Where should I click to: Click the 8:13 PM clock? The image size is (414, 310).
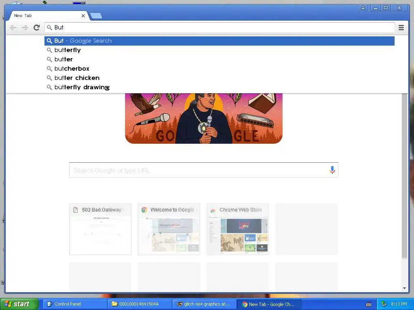click(399, 304)
